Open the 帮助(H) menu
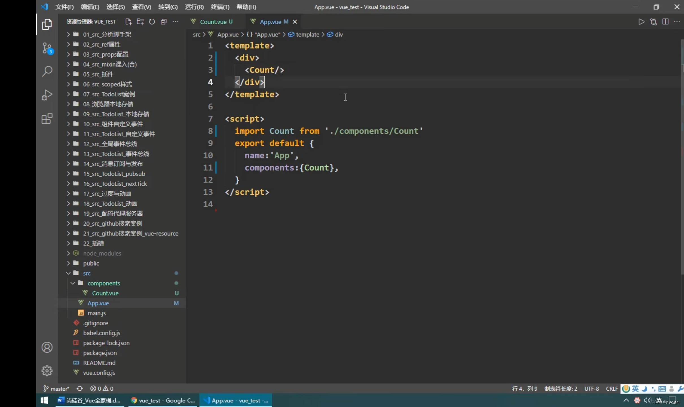684x407 pixels. pos(246,7)
